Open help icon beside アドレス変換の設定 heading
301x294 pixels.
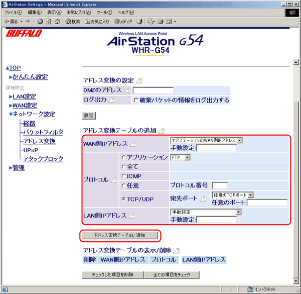139,81
